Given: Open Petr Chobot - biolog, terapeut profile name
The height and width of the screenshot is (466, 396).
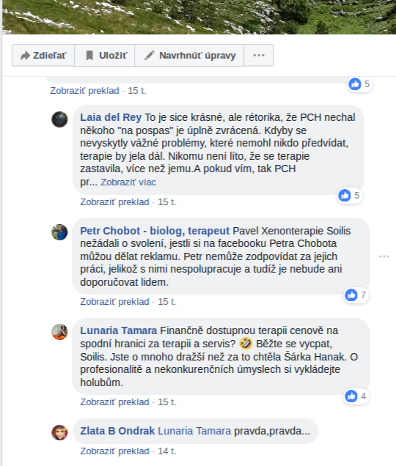Looking at the screenshot, I should coord(155,231).
